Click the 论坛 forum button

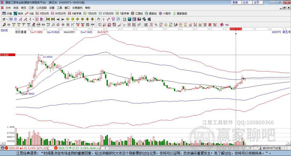click(247, 2)
